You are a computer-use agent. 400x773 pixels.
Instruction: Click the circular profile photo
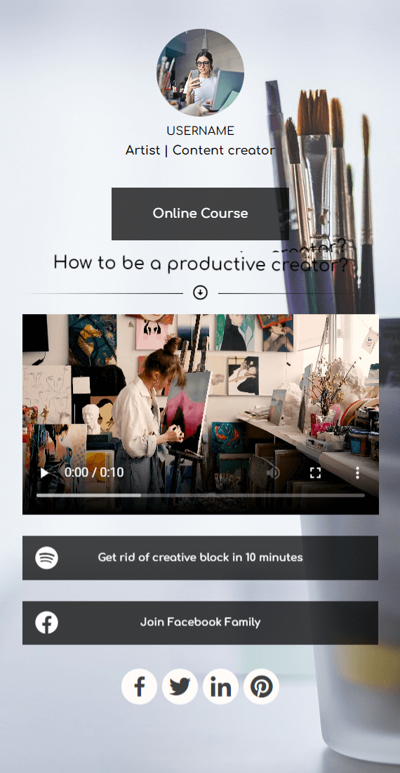pos(200,72)
